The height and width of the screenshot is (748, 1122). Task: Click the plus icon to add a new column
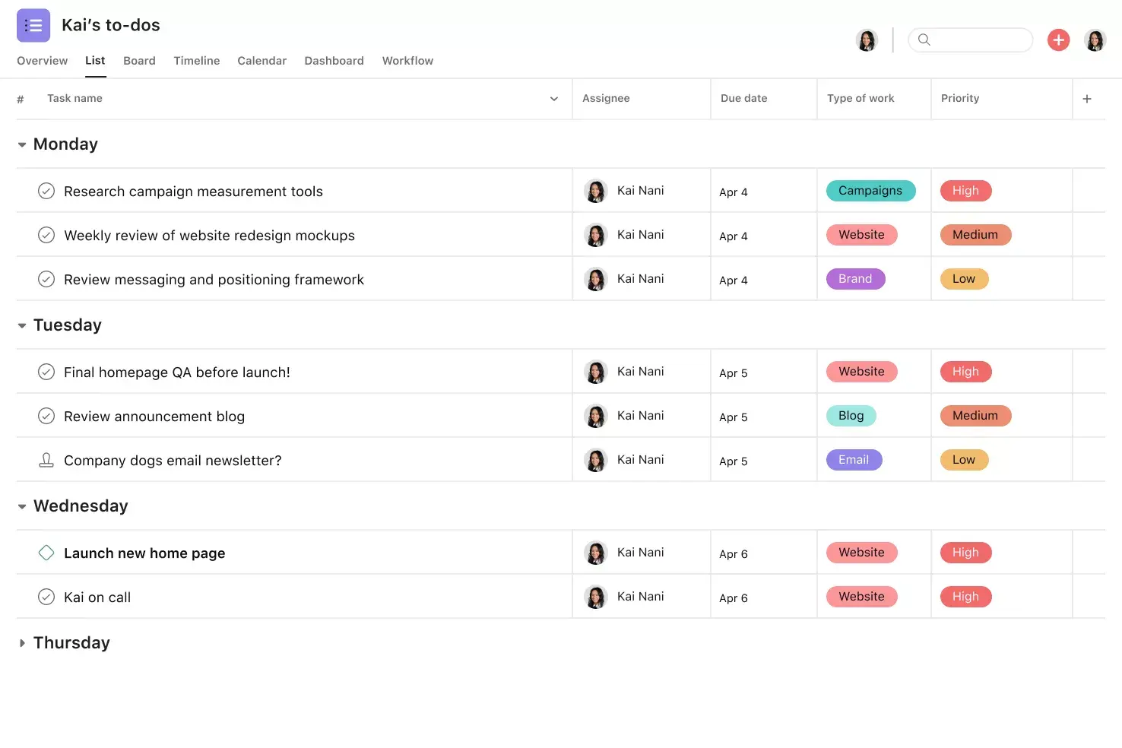1087,98
